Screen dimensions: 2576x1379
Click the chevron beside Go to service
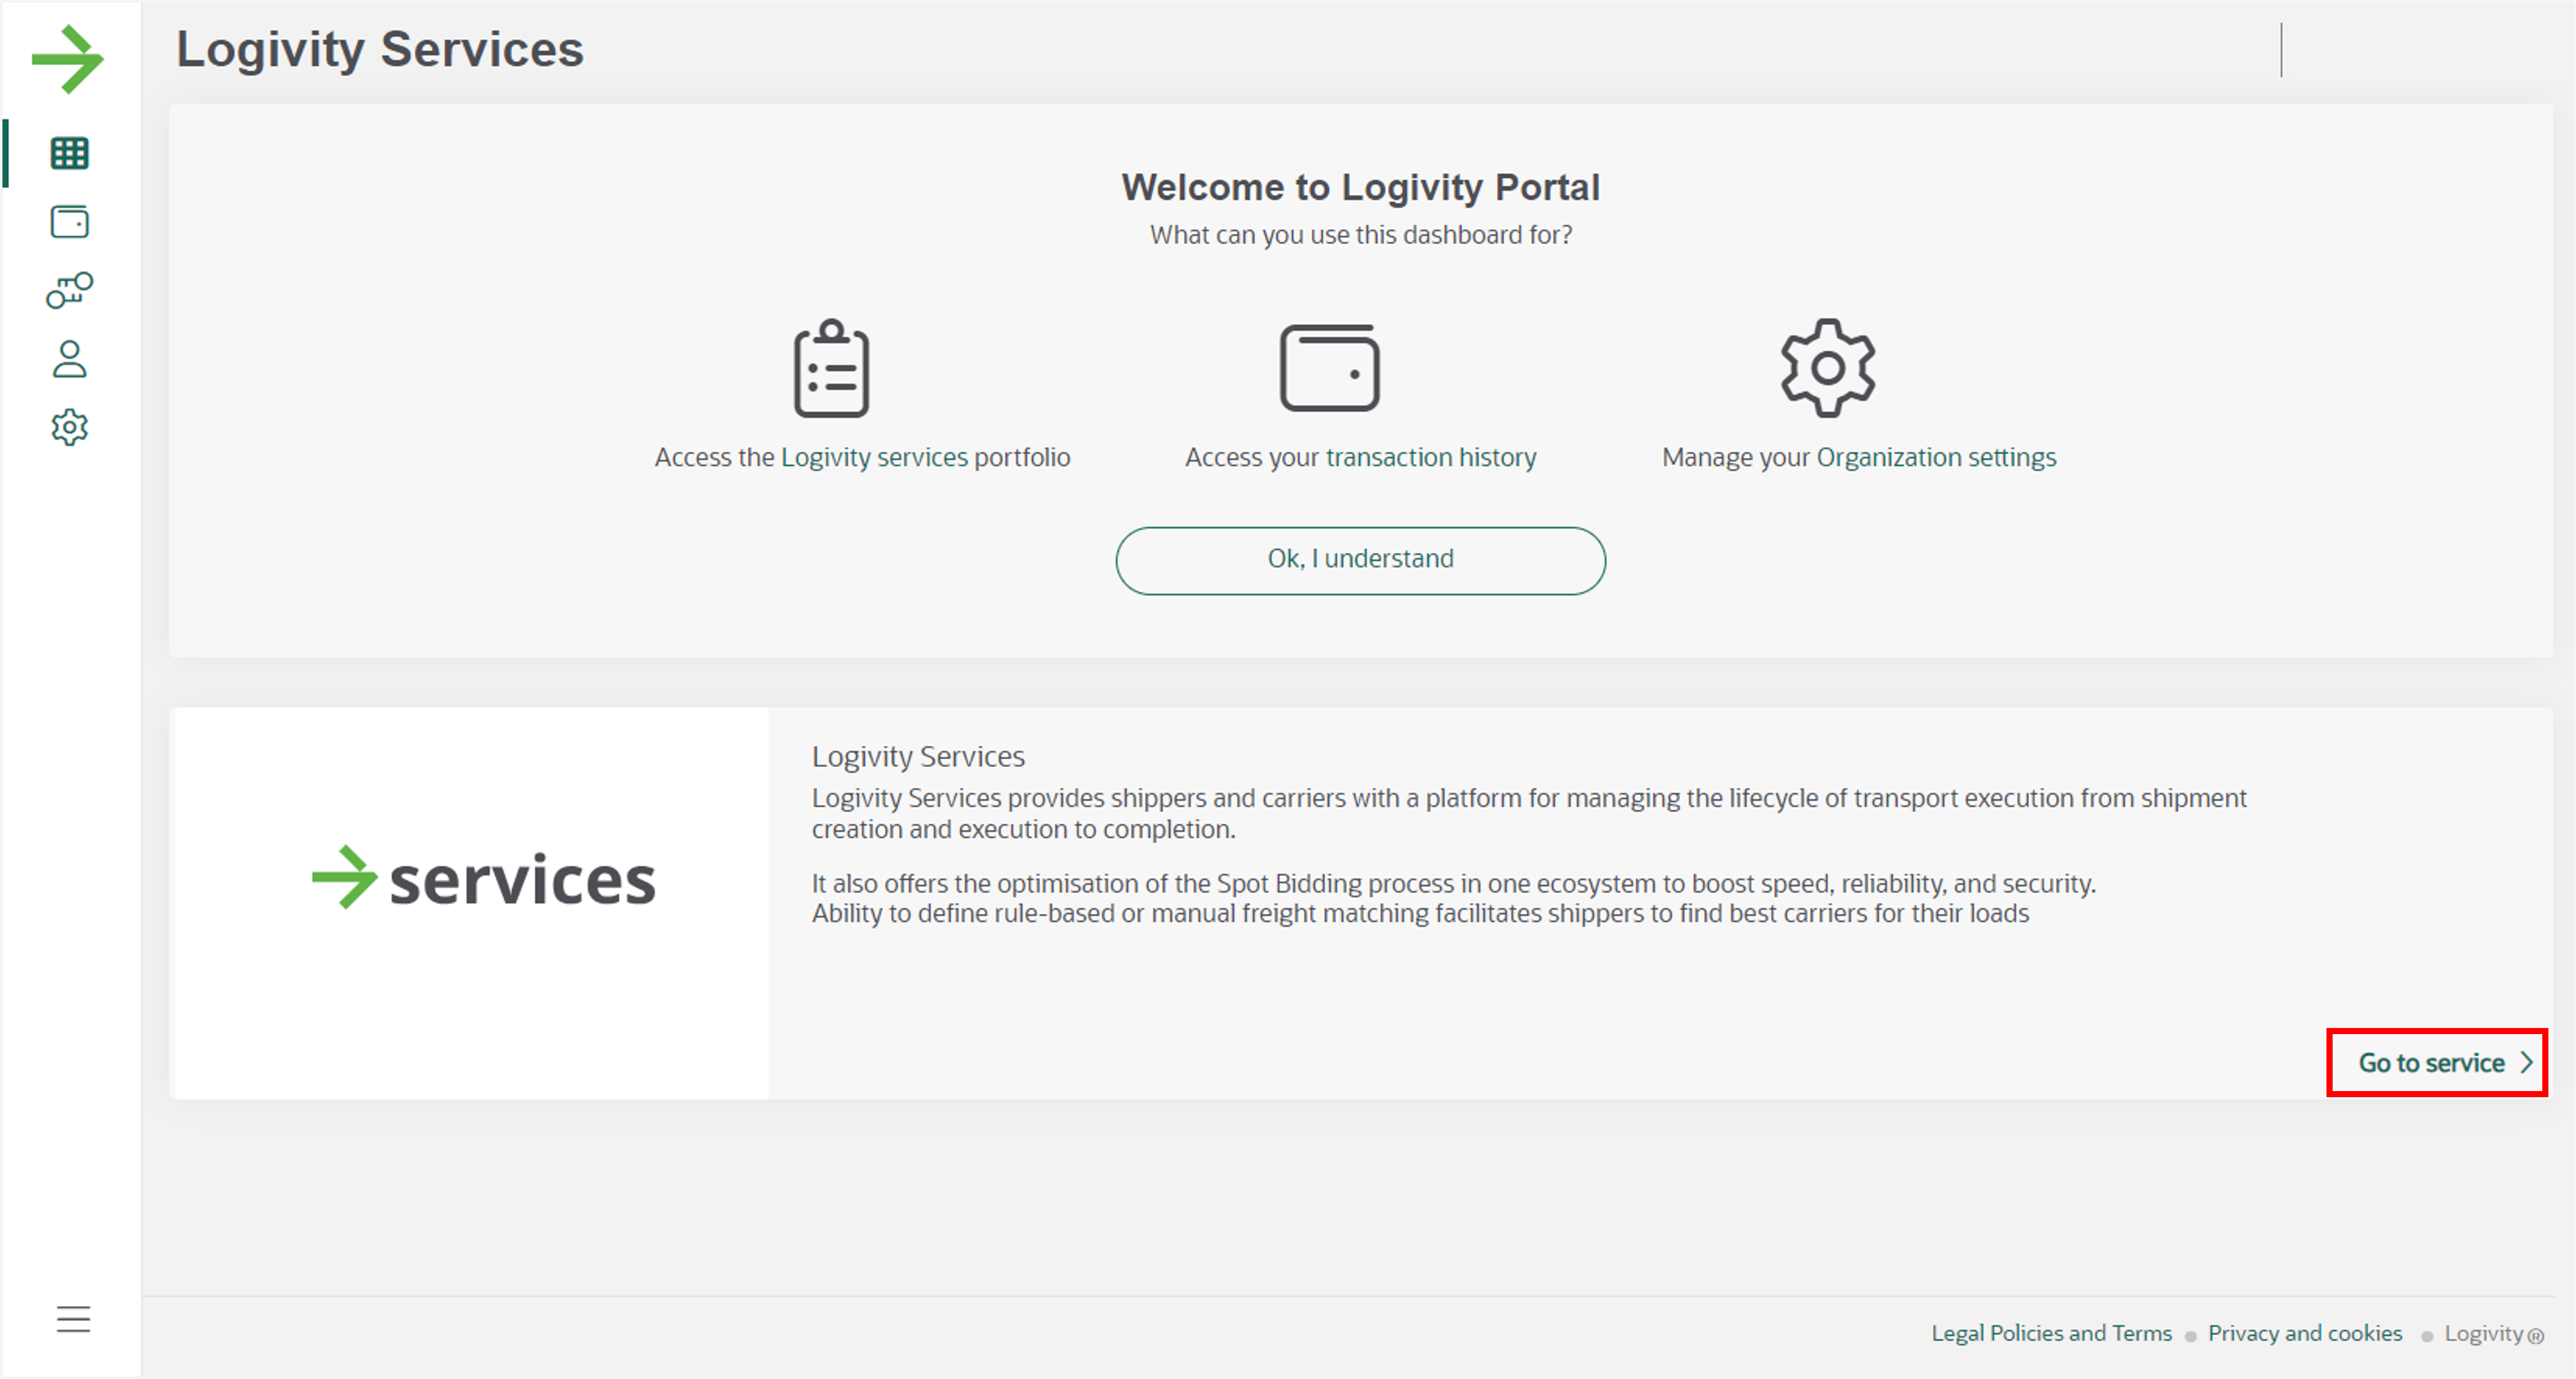tap(2526, 1062)
